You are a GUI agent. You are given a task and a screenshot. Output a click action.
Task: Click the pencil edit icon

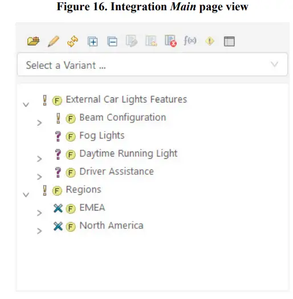tap(53, 41)
